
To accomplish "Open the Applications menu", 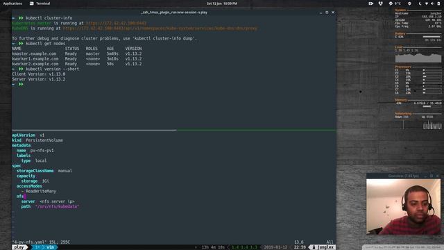I will click(12, 3).
